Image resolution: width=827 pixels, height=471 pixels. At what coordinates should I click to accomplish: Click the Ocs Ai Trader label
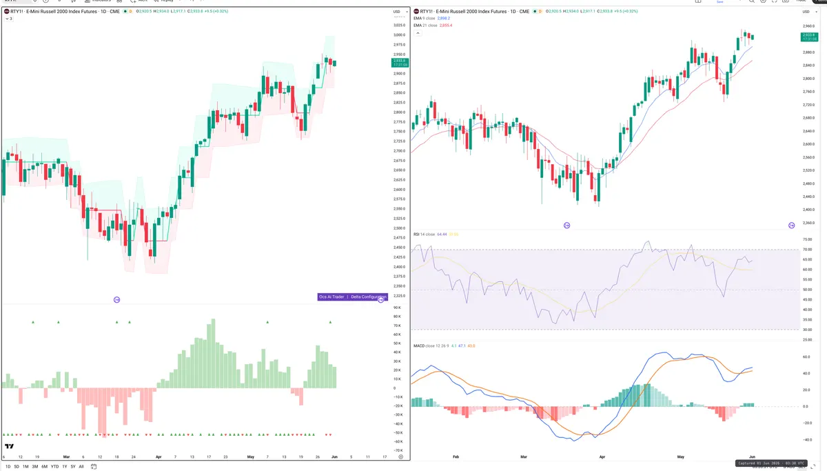[x=331, y=297]
